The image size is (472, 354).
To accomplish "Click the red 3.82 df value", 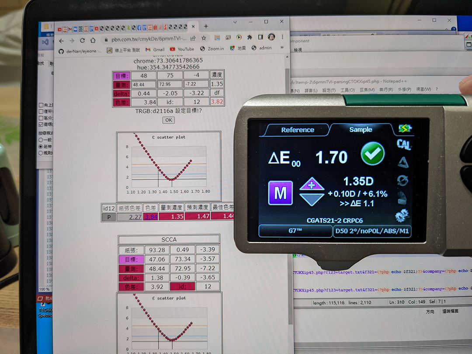I will pyautogui.click(x=217, y=102).
